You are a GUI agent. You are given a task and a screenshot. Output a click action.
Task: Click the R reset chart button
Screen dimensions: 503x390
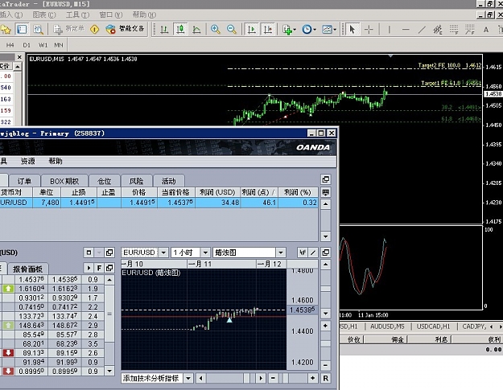point(326,379)
